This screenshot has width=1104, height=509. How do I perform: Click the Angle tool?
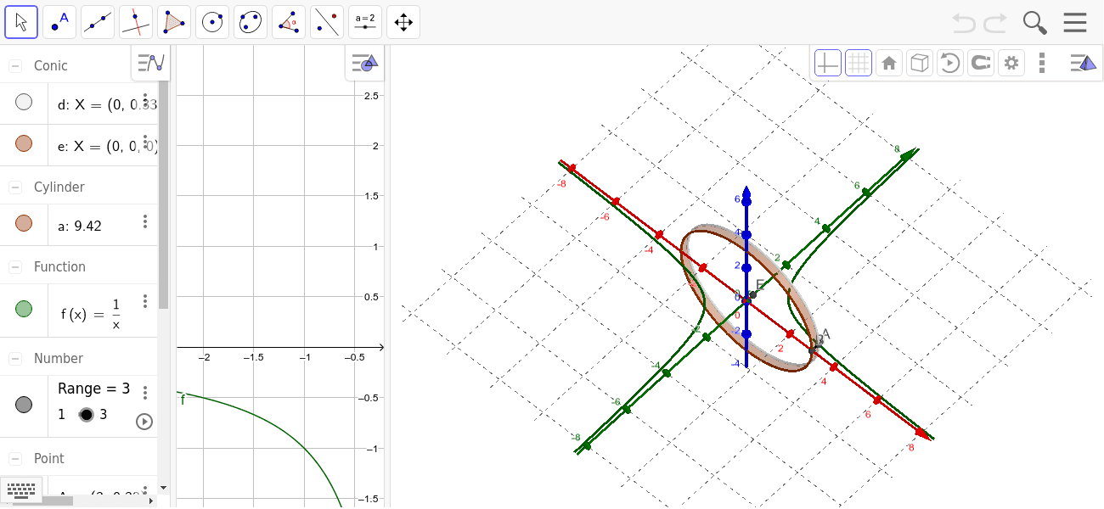click(288, 21)
